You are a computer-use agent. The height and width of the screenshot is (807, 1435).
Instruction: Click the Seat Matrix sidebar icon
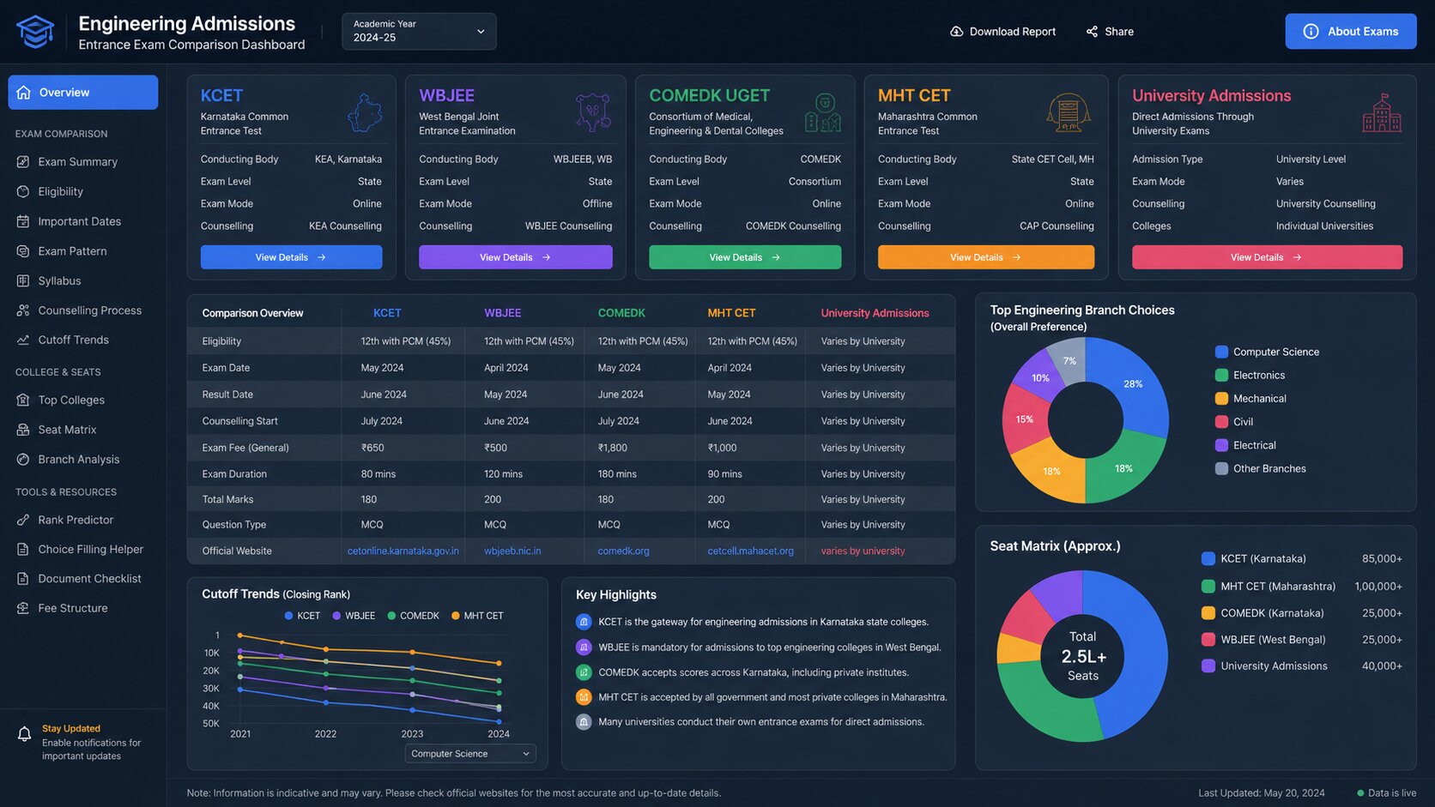(x=23, y=430)
